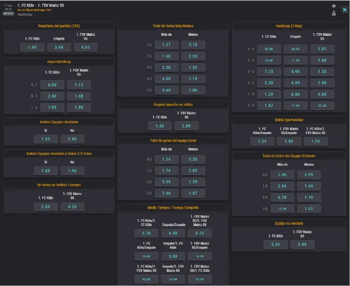350x286 pixels.
Task: Choose Ambos Equipos Anotarán Sí at 1.53
Action: click(46, 139)
